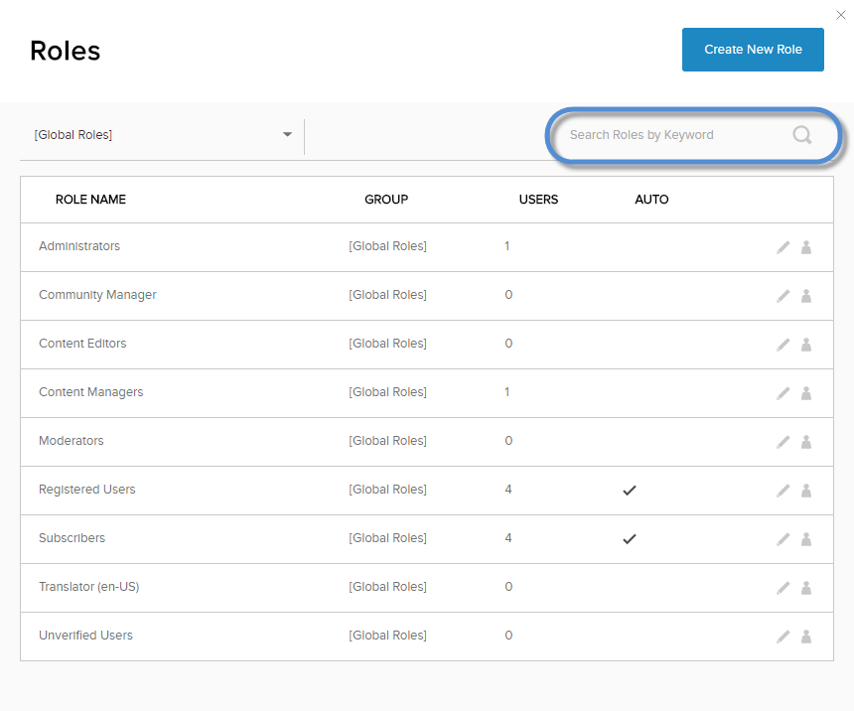Edit the Subscribers role
This screenshot has width=854, height=711.
click(783, 539)
